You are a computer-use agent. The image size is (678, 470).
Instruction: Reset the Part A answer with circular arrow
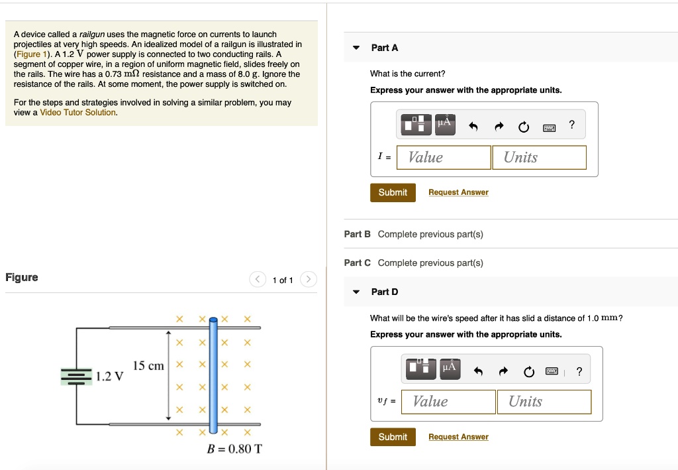524,125
